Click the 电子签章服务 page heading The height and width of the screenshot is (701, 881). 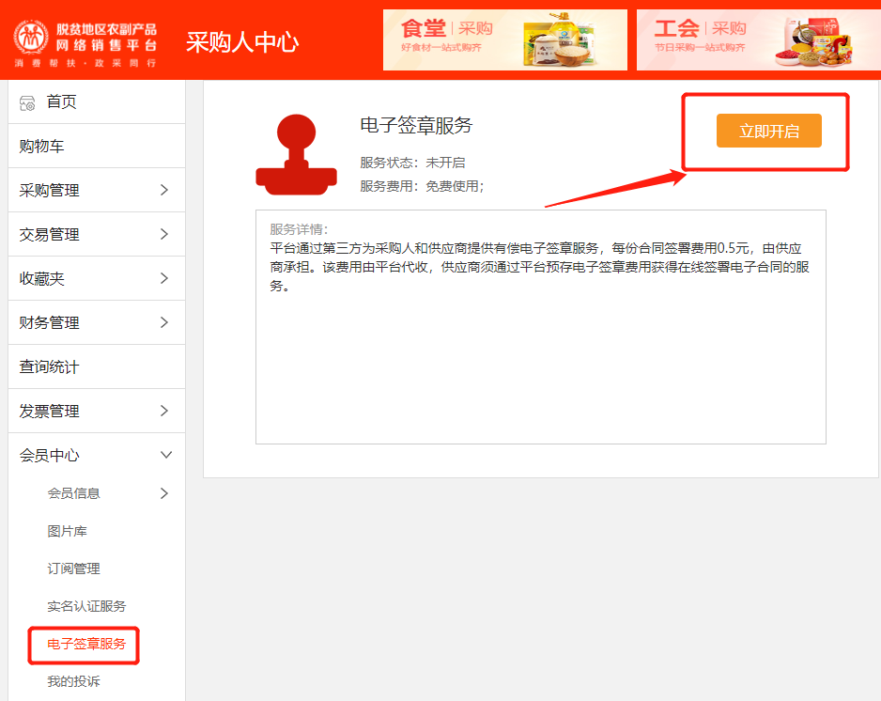pyautogui.click(x=416, y=125)
